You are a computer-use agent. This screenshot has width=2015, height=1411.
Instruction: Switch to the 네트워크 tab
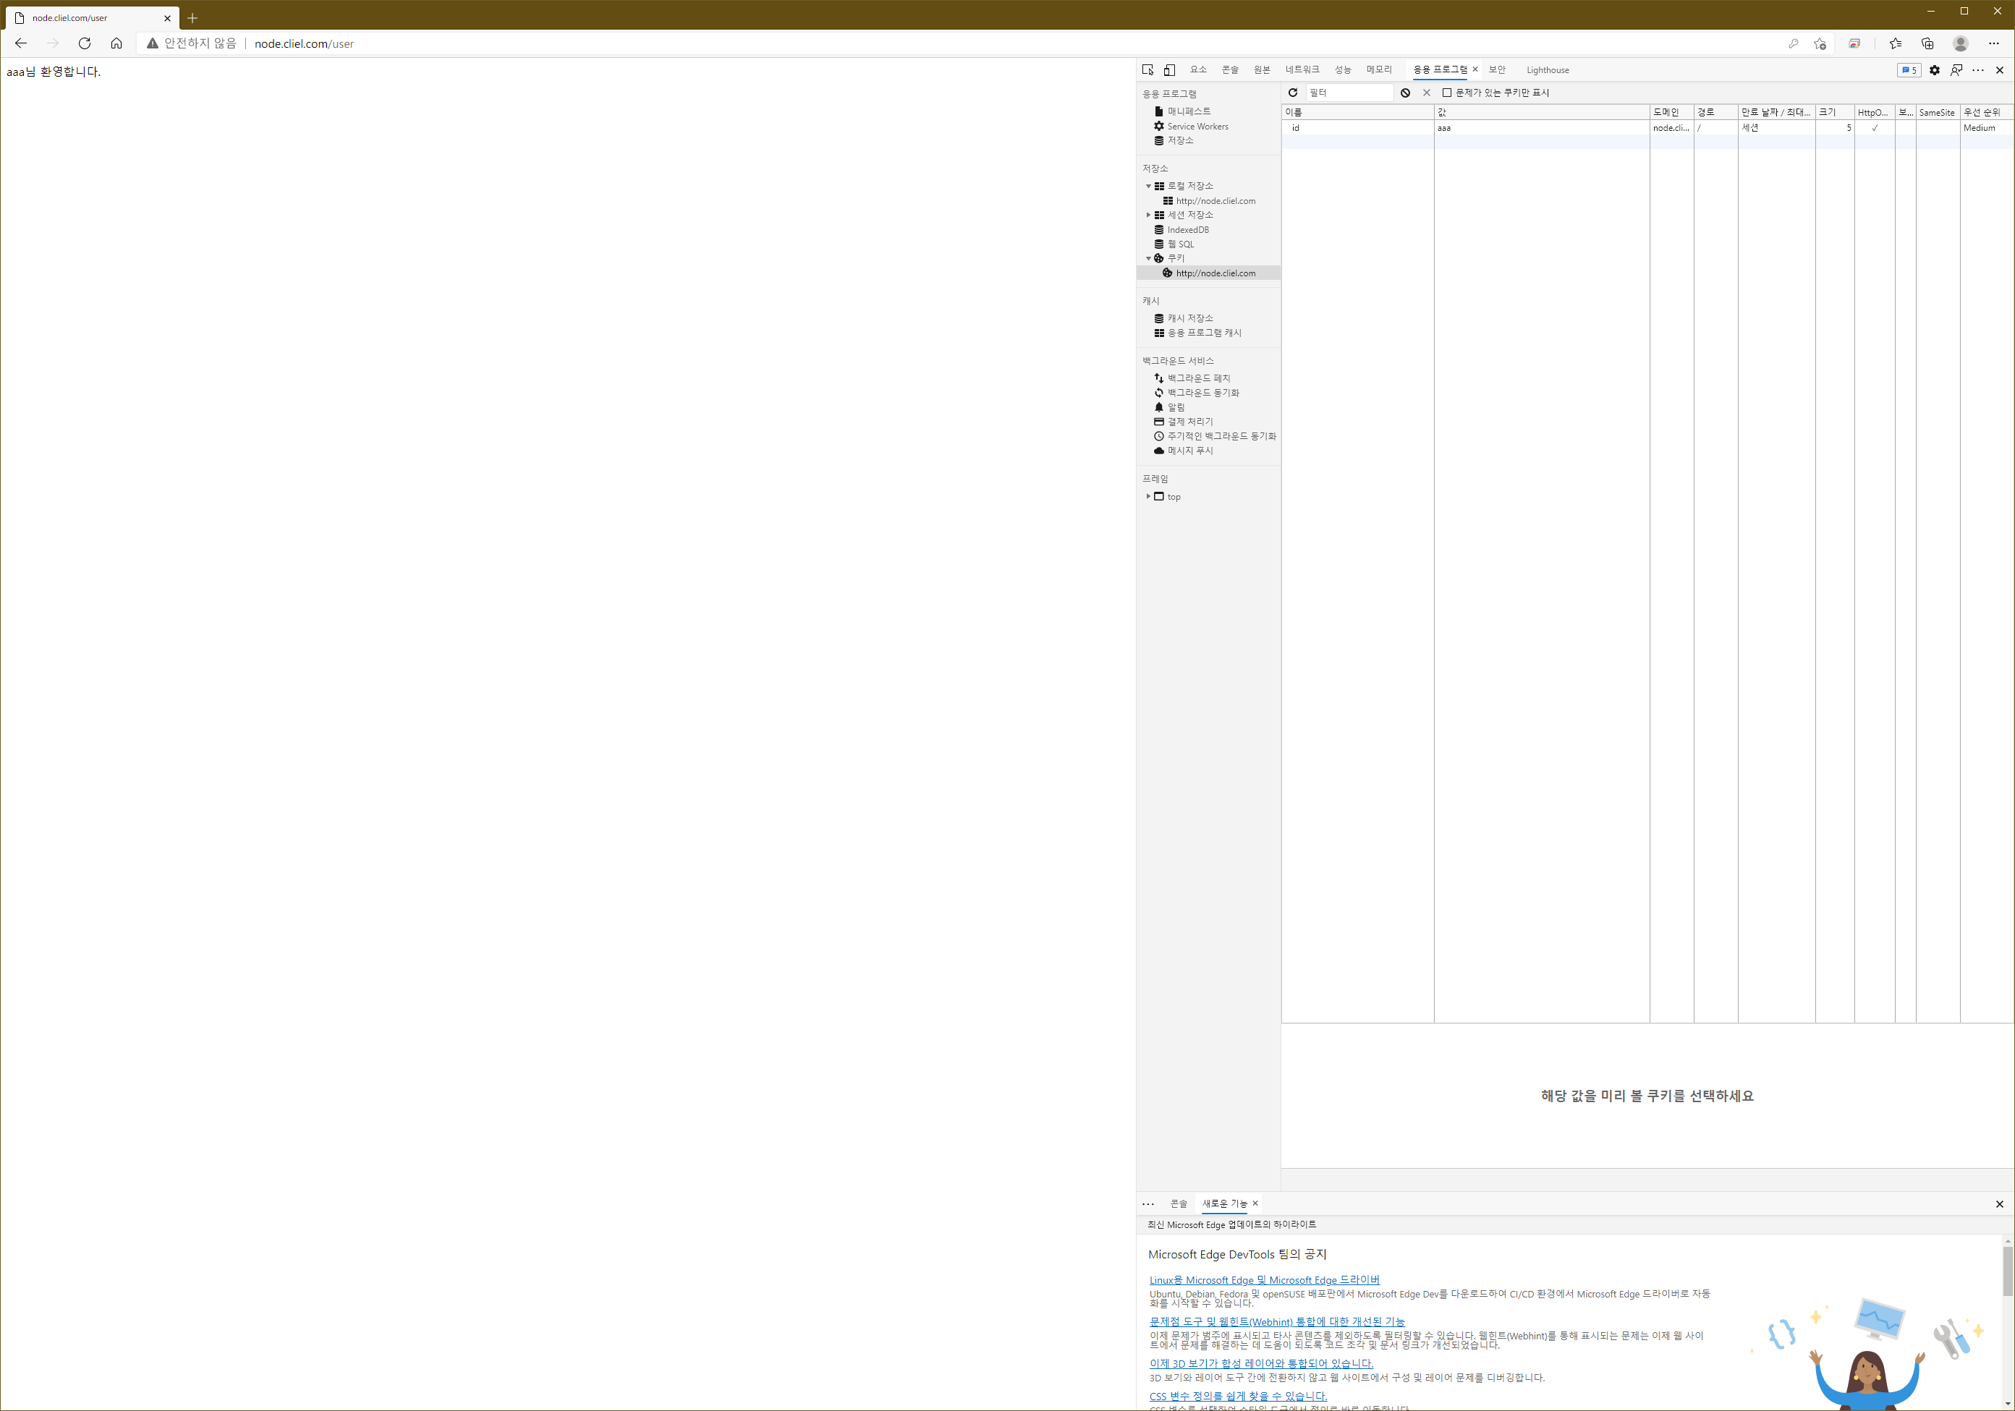(1302, 70)
